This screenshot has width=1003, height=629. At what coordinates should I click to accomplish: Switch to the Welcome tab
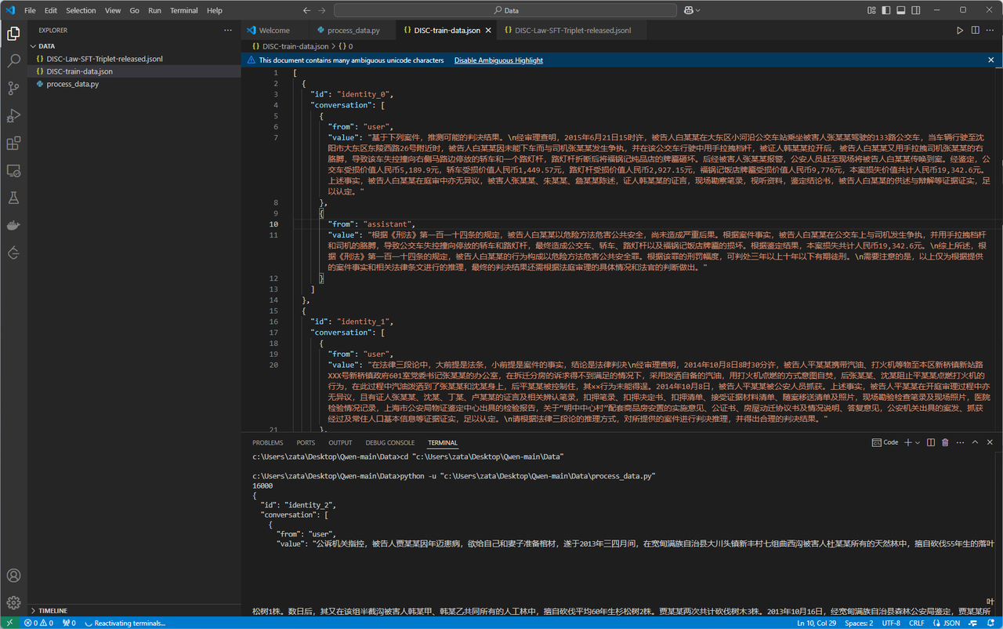(x=275, y=31)
